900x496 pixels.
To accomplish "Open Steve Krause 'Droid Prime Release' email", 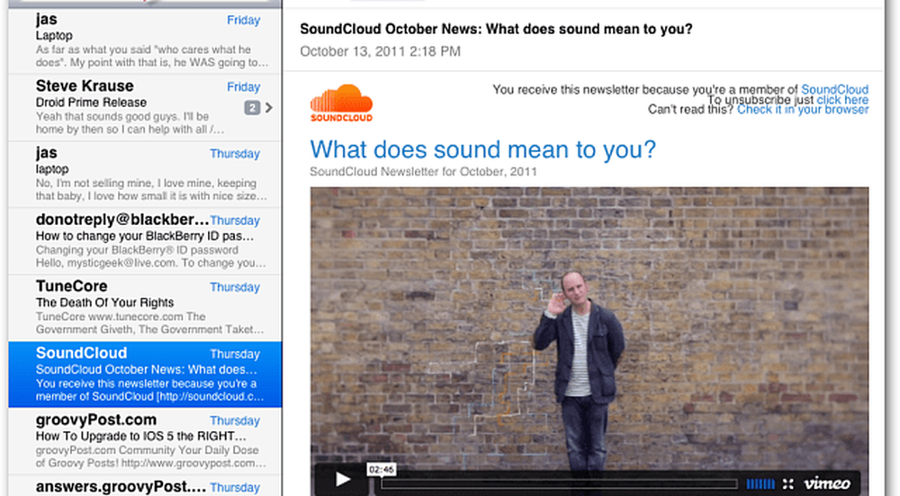I will 145,107.
